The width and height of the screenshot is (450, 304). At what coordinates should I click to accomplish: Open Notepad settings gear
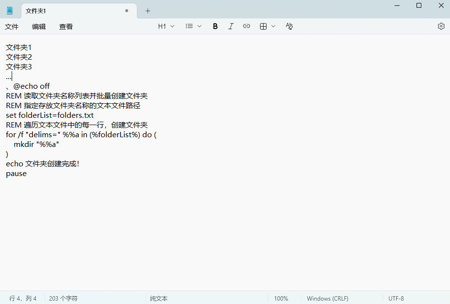coord(441,26)
